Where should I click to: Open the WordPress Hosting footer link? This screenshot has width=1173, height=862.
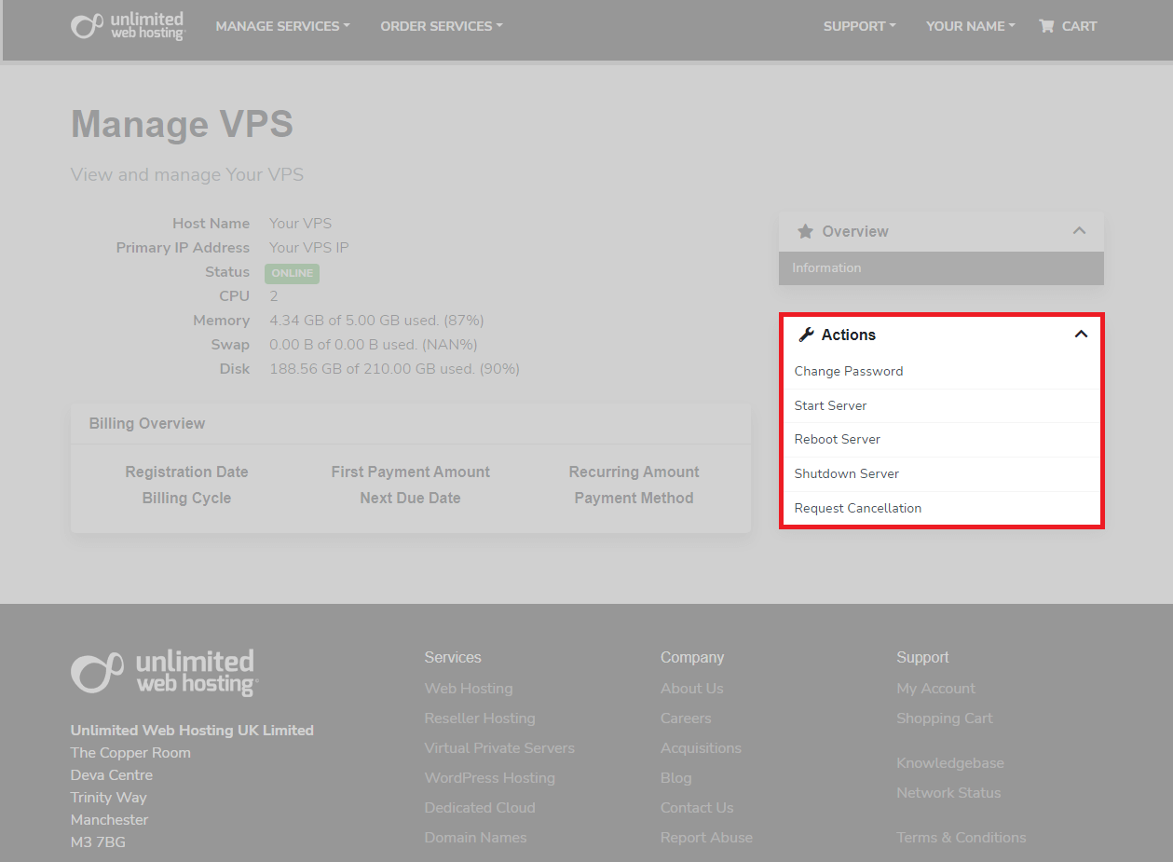(489, 778)
